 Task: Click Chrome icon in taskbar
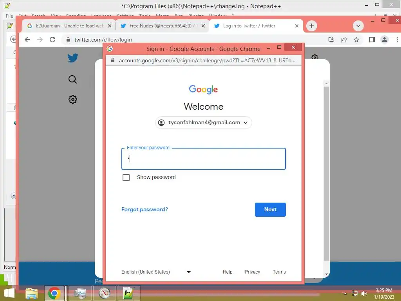(x=54, y=293)
